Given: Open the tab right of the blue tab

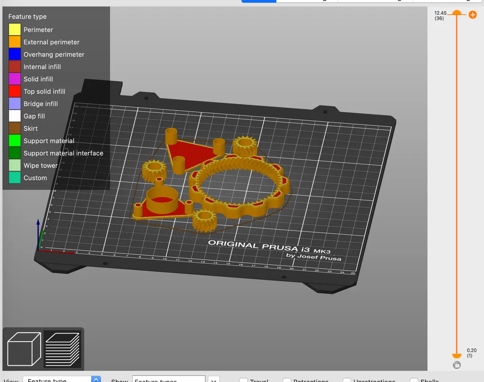Looking at the screenshot, I should 306,1.
